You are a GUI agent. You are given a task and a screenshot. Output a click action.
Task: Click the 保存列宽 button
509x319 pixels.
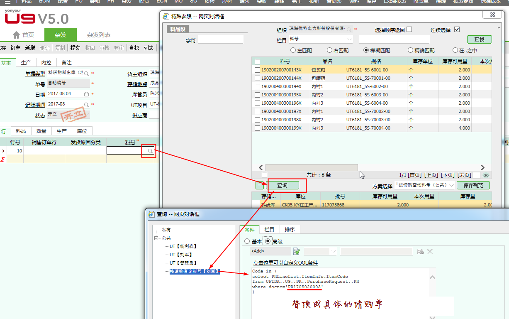473,185
